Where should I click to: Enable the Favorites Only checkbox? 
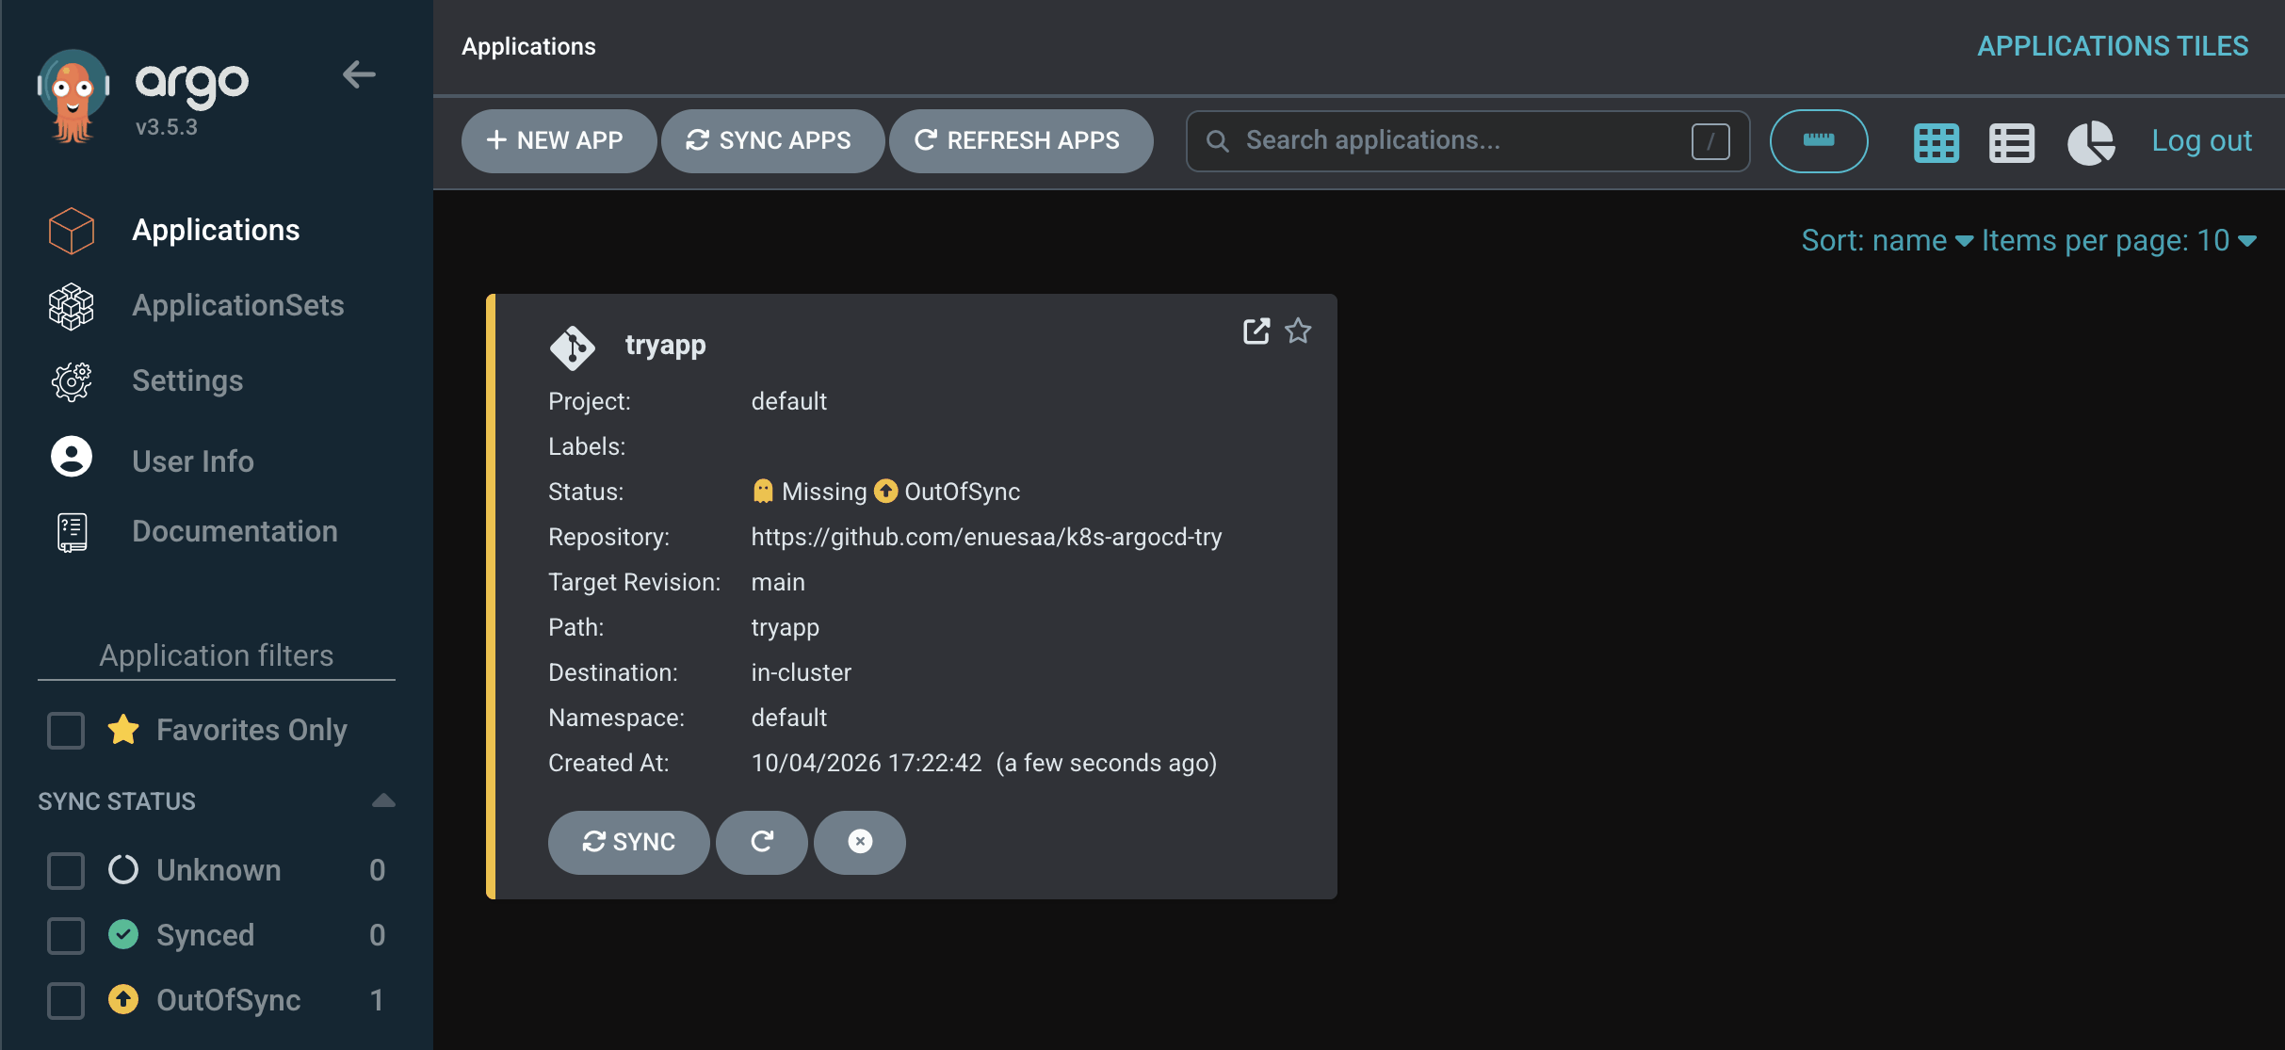coord(66,730)
